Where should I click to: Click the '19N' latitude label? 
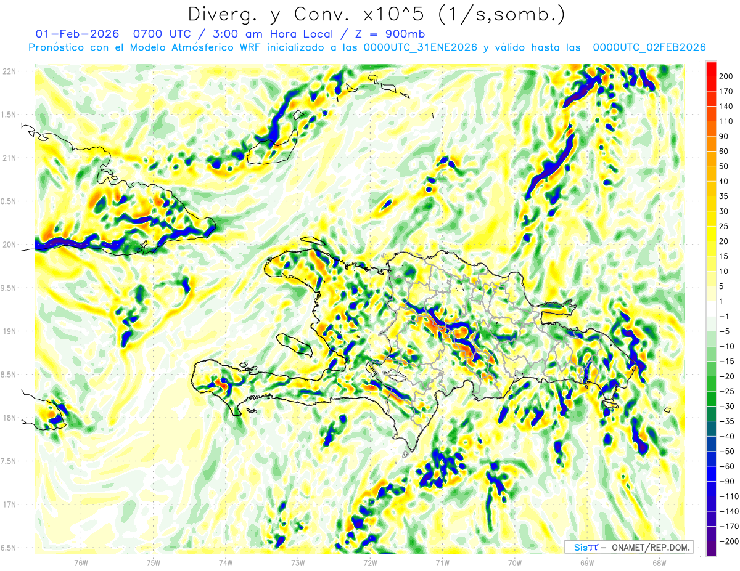(10, 331)
